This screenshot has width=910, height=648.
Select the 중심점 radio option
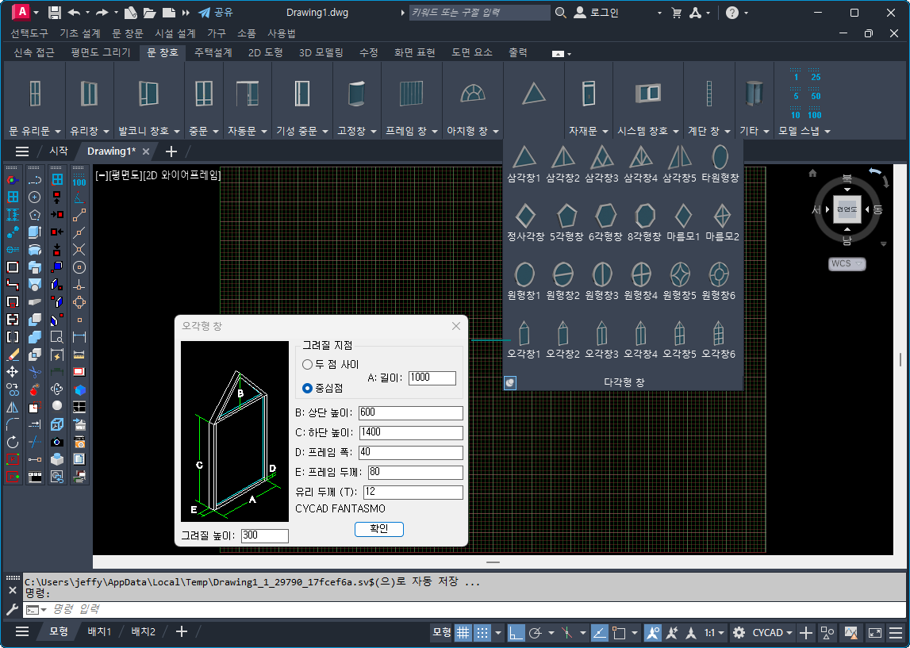(308, 388)
